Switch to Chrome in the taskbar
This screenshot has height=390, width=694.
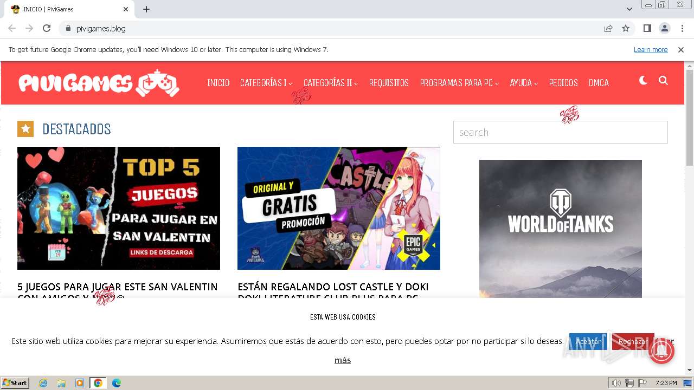coord(98,383)
